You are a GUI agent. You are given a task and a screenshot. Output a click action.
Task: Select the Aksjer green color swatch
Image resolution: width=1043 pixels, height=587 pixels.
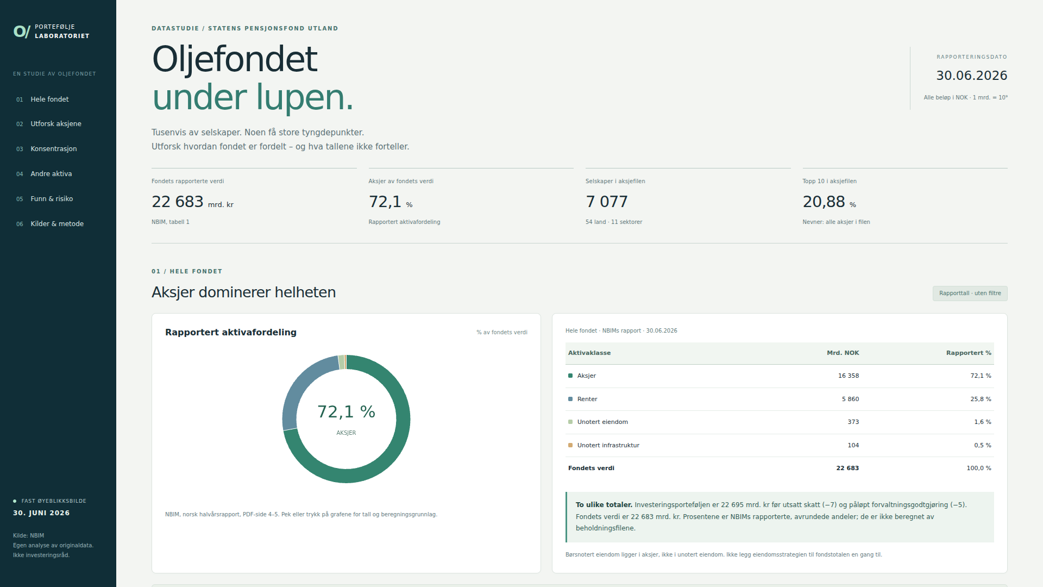tap(570, 376)
